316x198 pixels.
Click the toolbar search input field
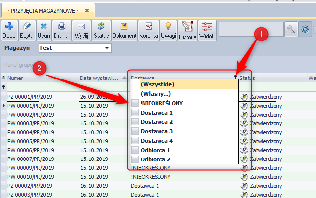[x=251, y=30]
